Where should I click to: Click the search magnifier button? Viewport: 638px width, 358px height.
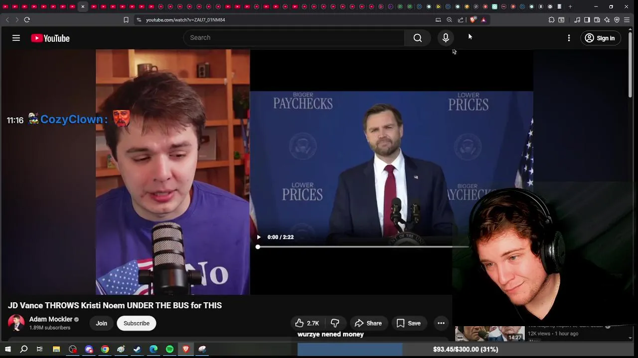click(x=418, y=38)
